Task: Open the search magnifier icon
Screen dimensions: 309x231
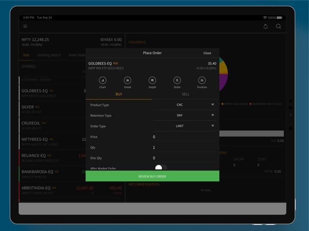Action: coord(278,27)
